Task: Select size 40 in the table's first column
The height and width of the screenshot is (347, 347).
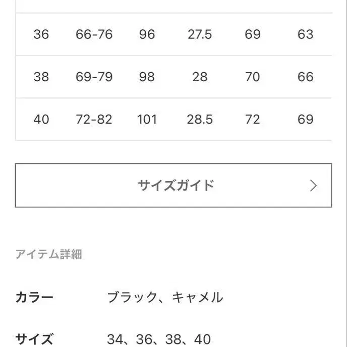Action: click(x=41, y=120)
